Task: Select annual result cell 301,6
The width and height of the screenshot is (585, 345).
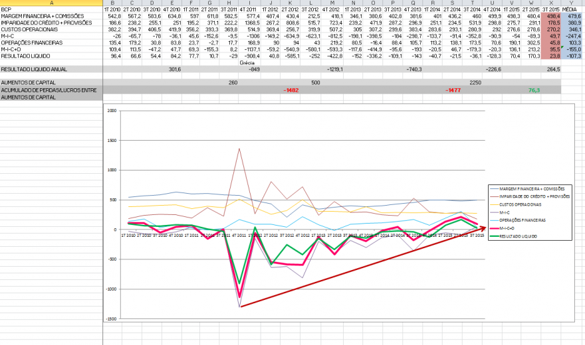Action: pos(172,69)
